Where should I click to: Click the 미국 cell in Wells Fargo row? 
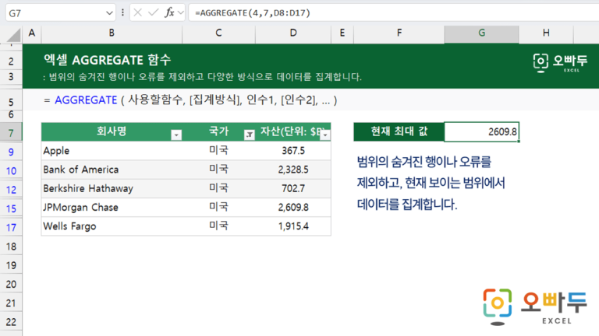click(x=218, y=226)
